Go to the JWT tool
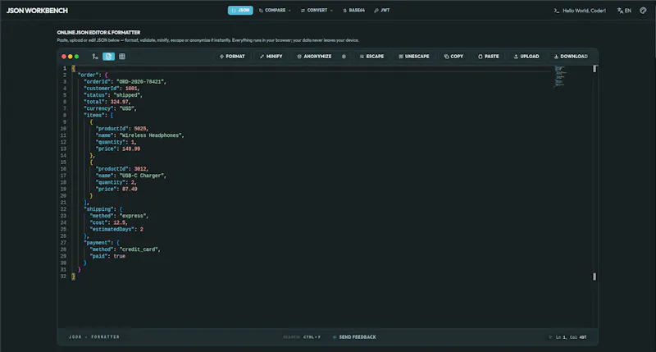Viewport: 656px width, 352px height. 381,10
